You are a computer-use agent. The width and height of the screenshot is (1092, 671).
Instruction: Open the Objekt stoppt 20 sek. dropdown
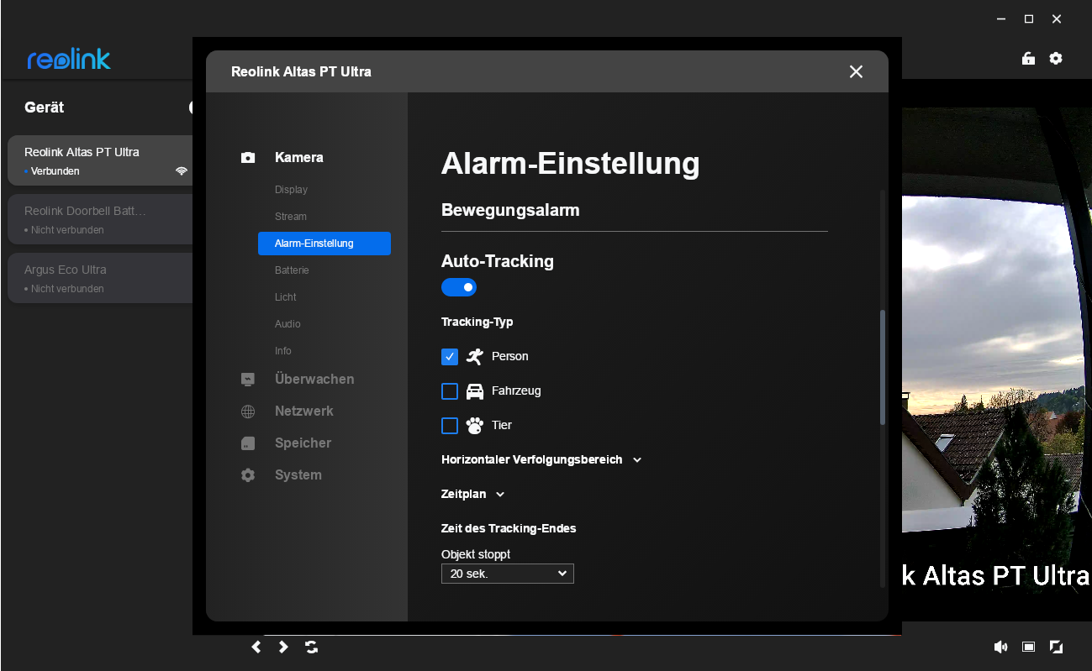click(507, 574)
